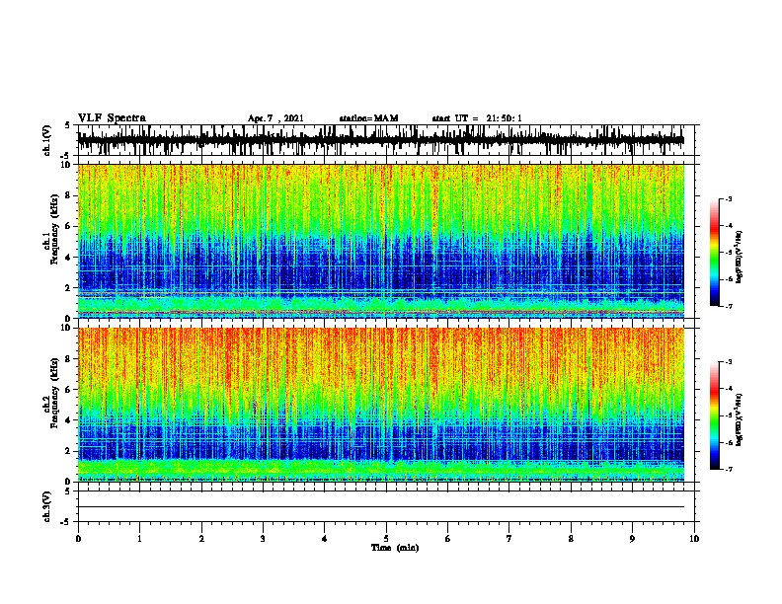Image resolution: width=782 pixels, height=604 pixels.
Task: Click the '10' kHz tick on ch.2 frequency axis
Action: pyautogui.click(x=66, y=328)
